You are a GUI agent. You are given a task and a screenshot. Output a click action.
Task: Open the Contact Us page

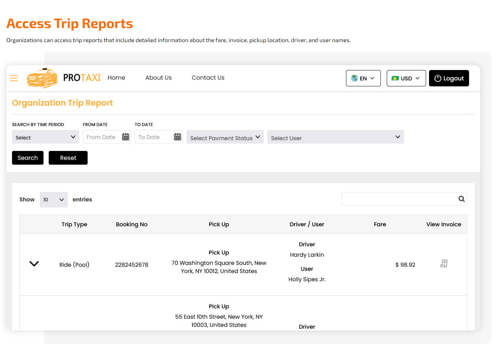click(208, 78)
